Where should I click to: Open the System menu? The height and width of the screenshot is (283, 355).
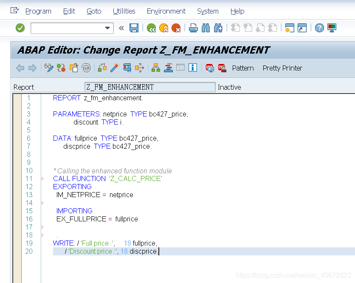208,11
